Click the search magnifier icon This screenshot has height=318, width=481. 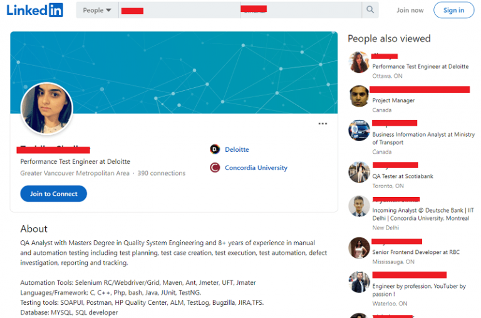370,10
